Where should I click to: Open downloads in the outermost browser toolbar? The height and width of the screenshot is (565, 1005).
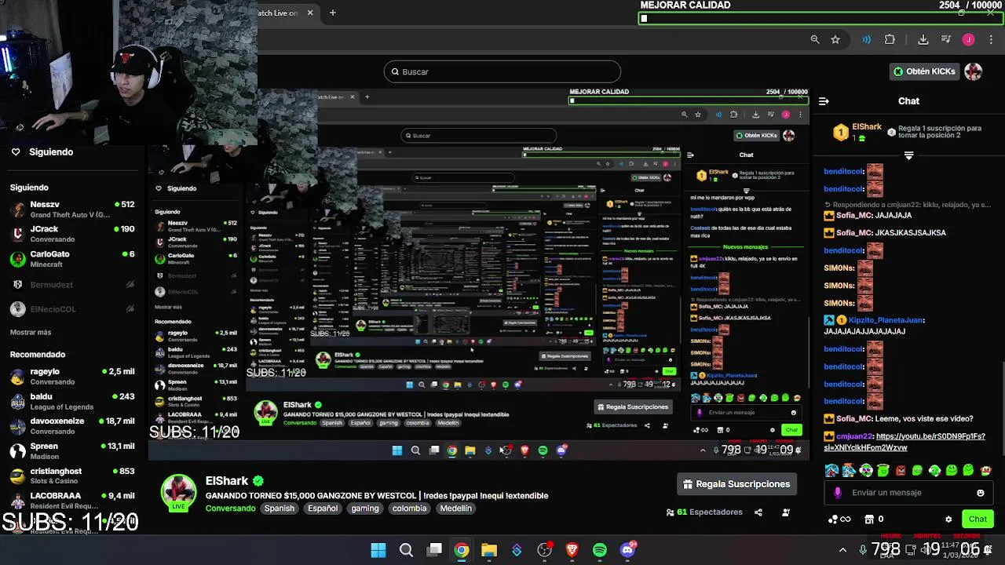pyautogui.click(x=923, y=39)
